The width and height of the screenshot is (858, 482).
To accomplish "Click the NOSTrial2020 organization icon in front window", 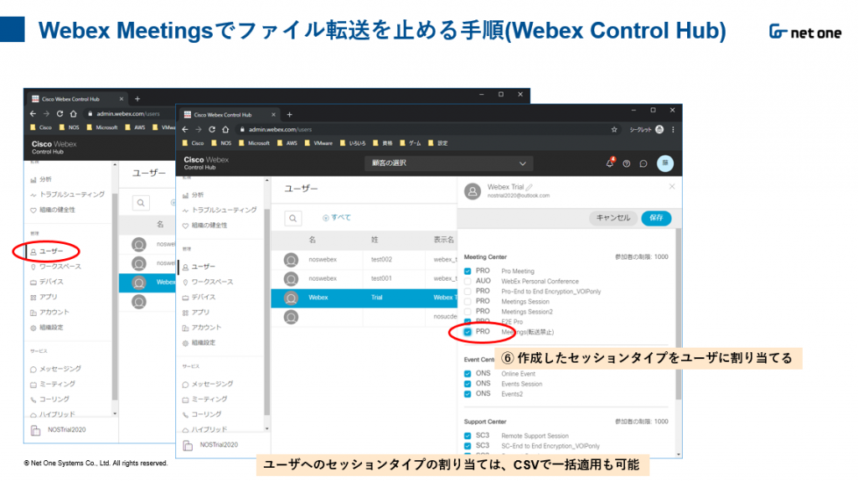I will click(x=188, y=445).
